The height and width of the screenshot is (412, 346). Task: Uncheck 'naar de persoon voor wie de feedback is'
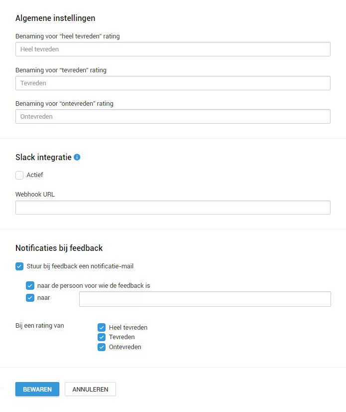(30, 286)
